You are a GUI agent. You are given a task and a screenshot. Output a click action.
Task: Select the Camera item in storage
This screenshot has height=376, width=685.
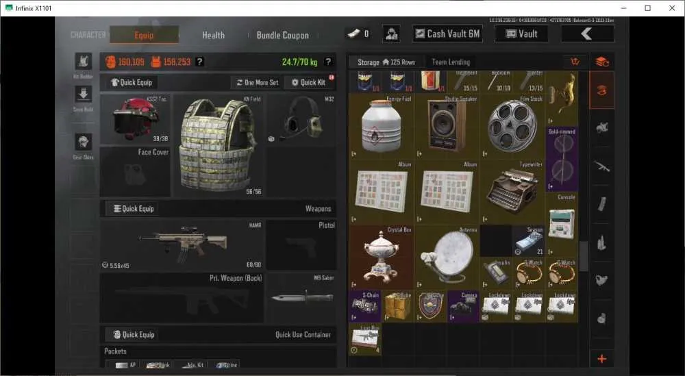coord(463,306)
